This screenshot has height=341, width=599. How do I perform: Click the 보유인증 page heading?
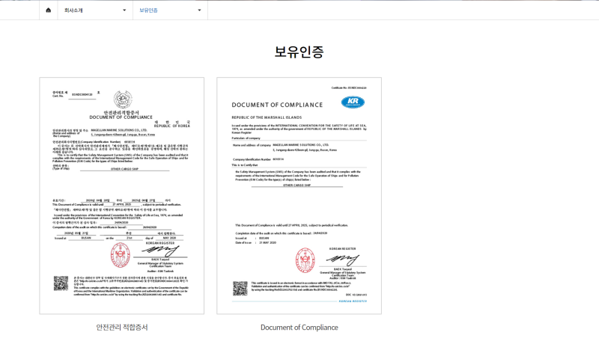point(299,52)
